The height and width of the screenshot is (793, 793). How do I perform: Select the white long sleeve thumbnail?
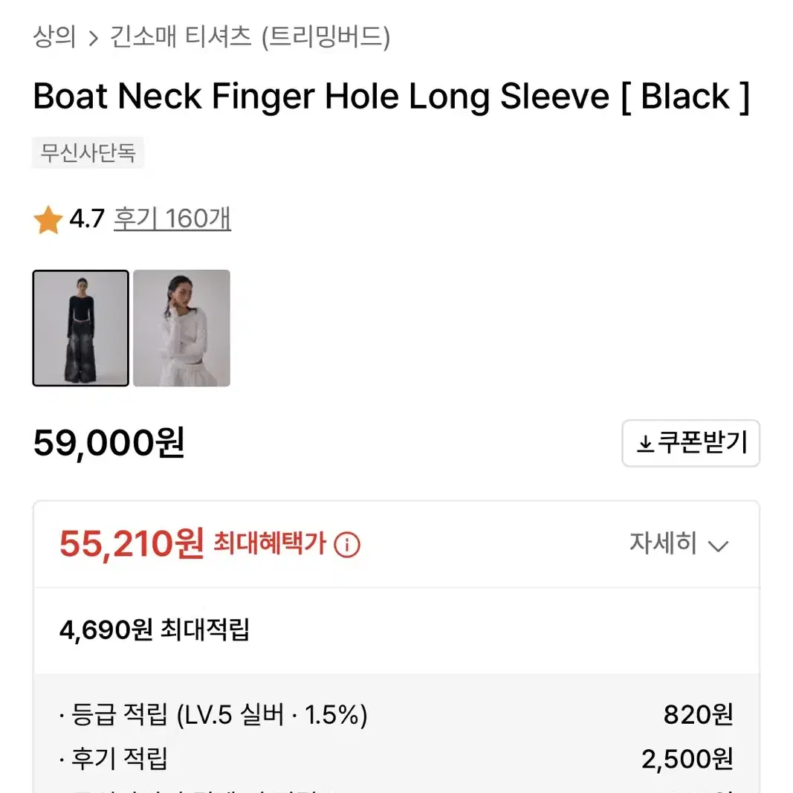click(182, 328)
